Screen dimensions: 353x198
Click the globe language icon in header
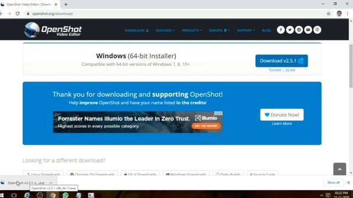(x=318, y=30)
